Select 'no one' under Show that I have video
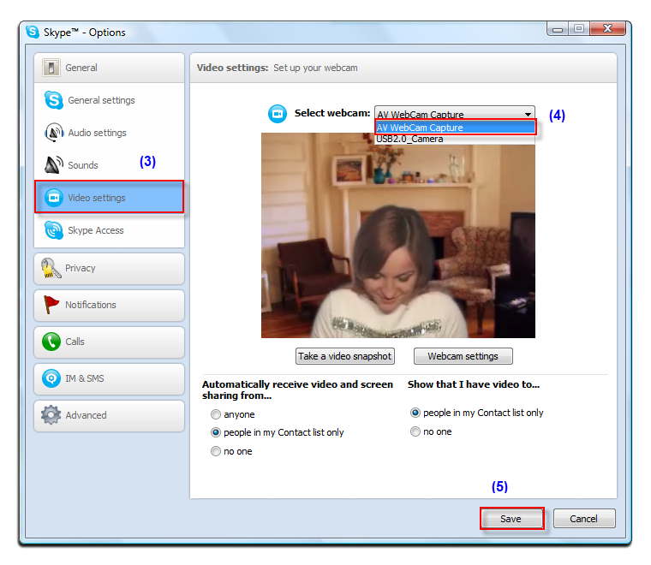 tap(431, 431)
